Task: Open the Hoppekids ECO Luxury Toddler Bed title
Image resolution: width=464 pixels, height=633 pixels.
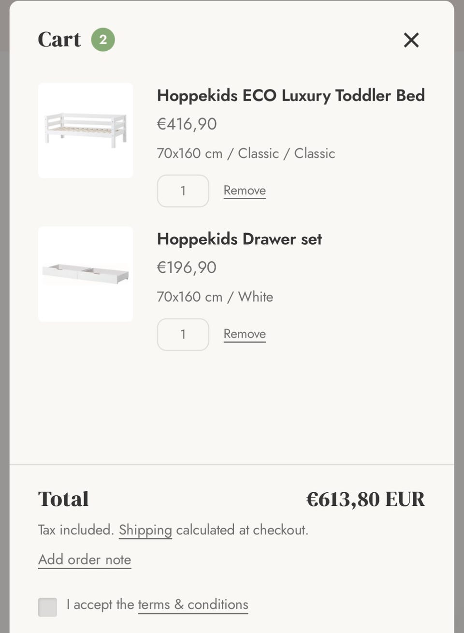Action: click(x=291, y=95)
